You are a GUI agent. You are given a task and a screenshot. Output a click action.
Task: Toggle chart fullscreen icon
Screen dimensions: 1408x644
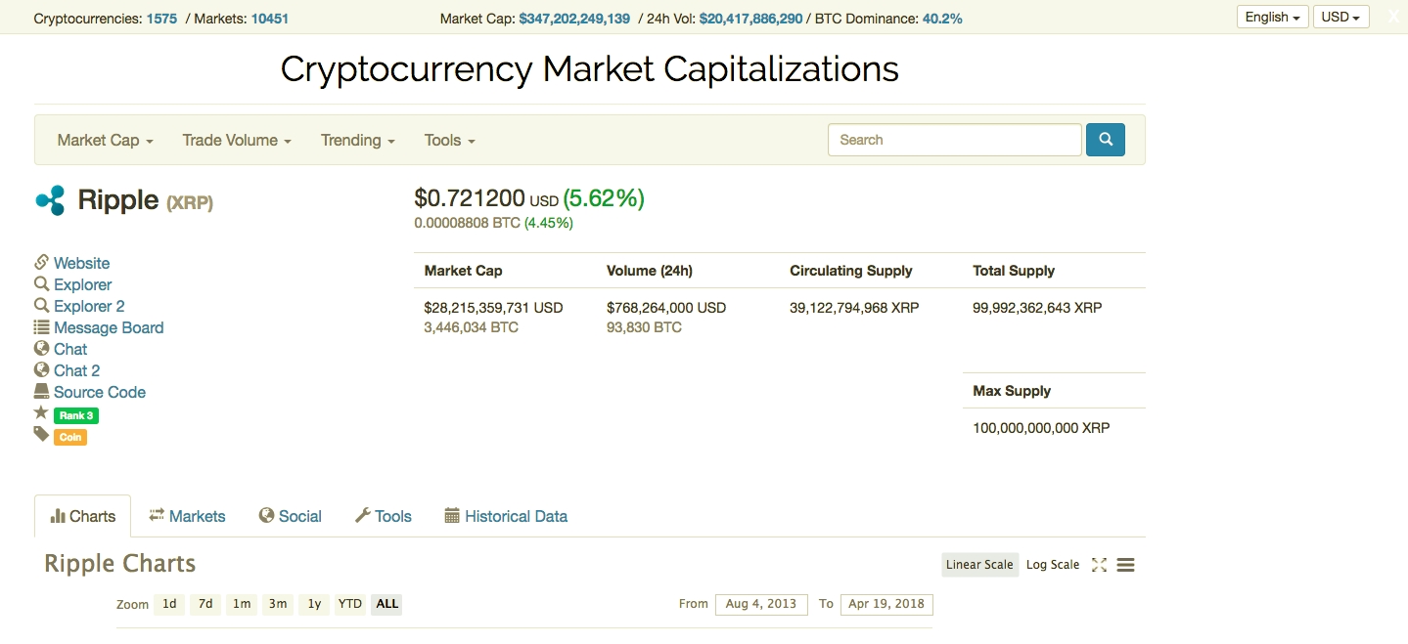coord(1099,565)
